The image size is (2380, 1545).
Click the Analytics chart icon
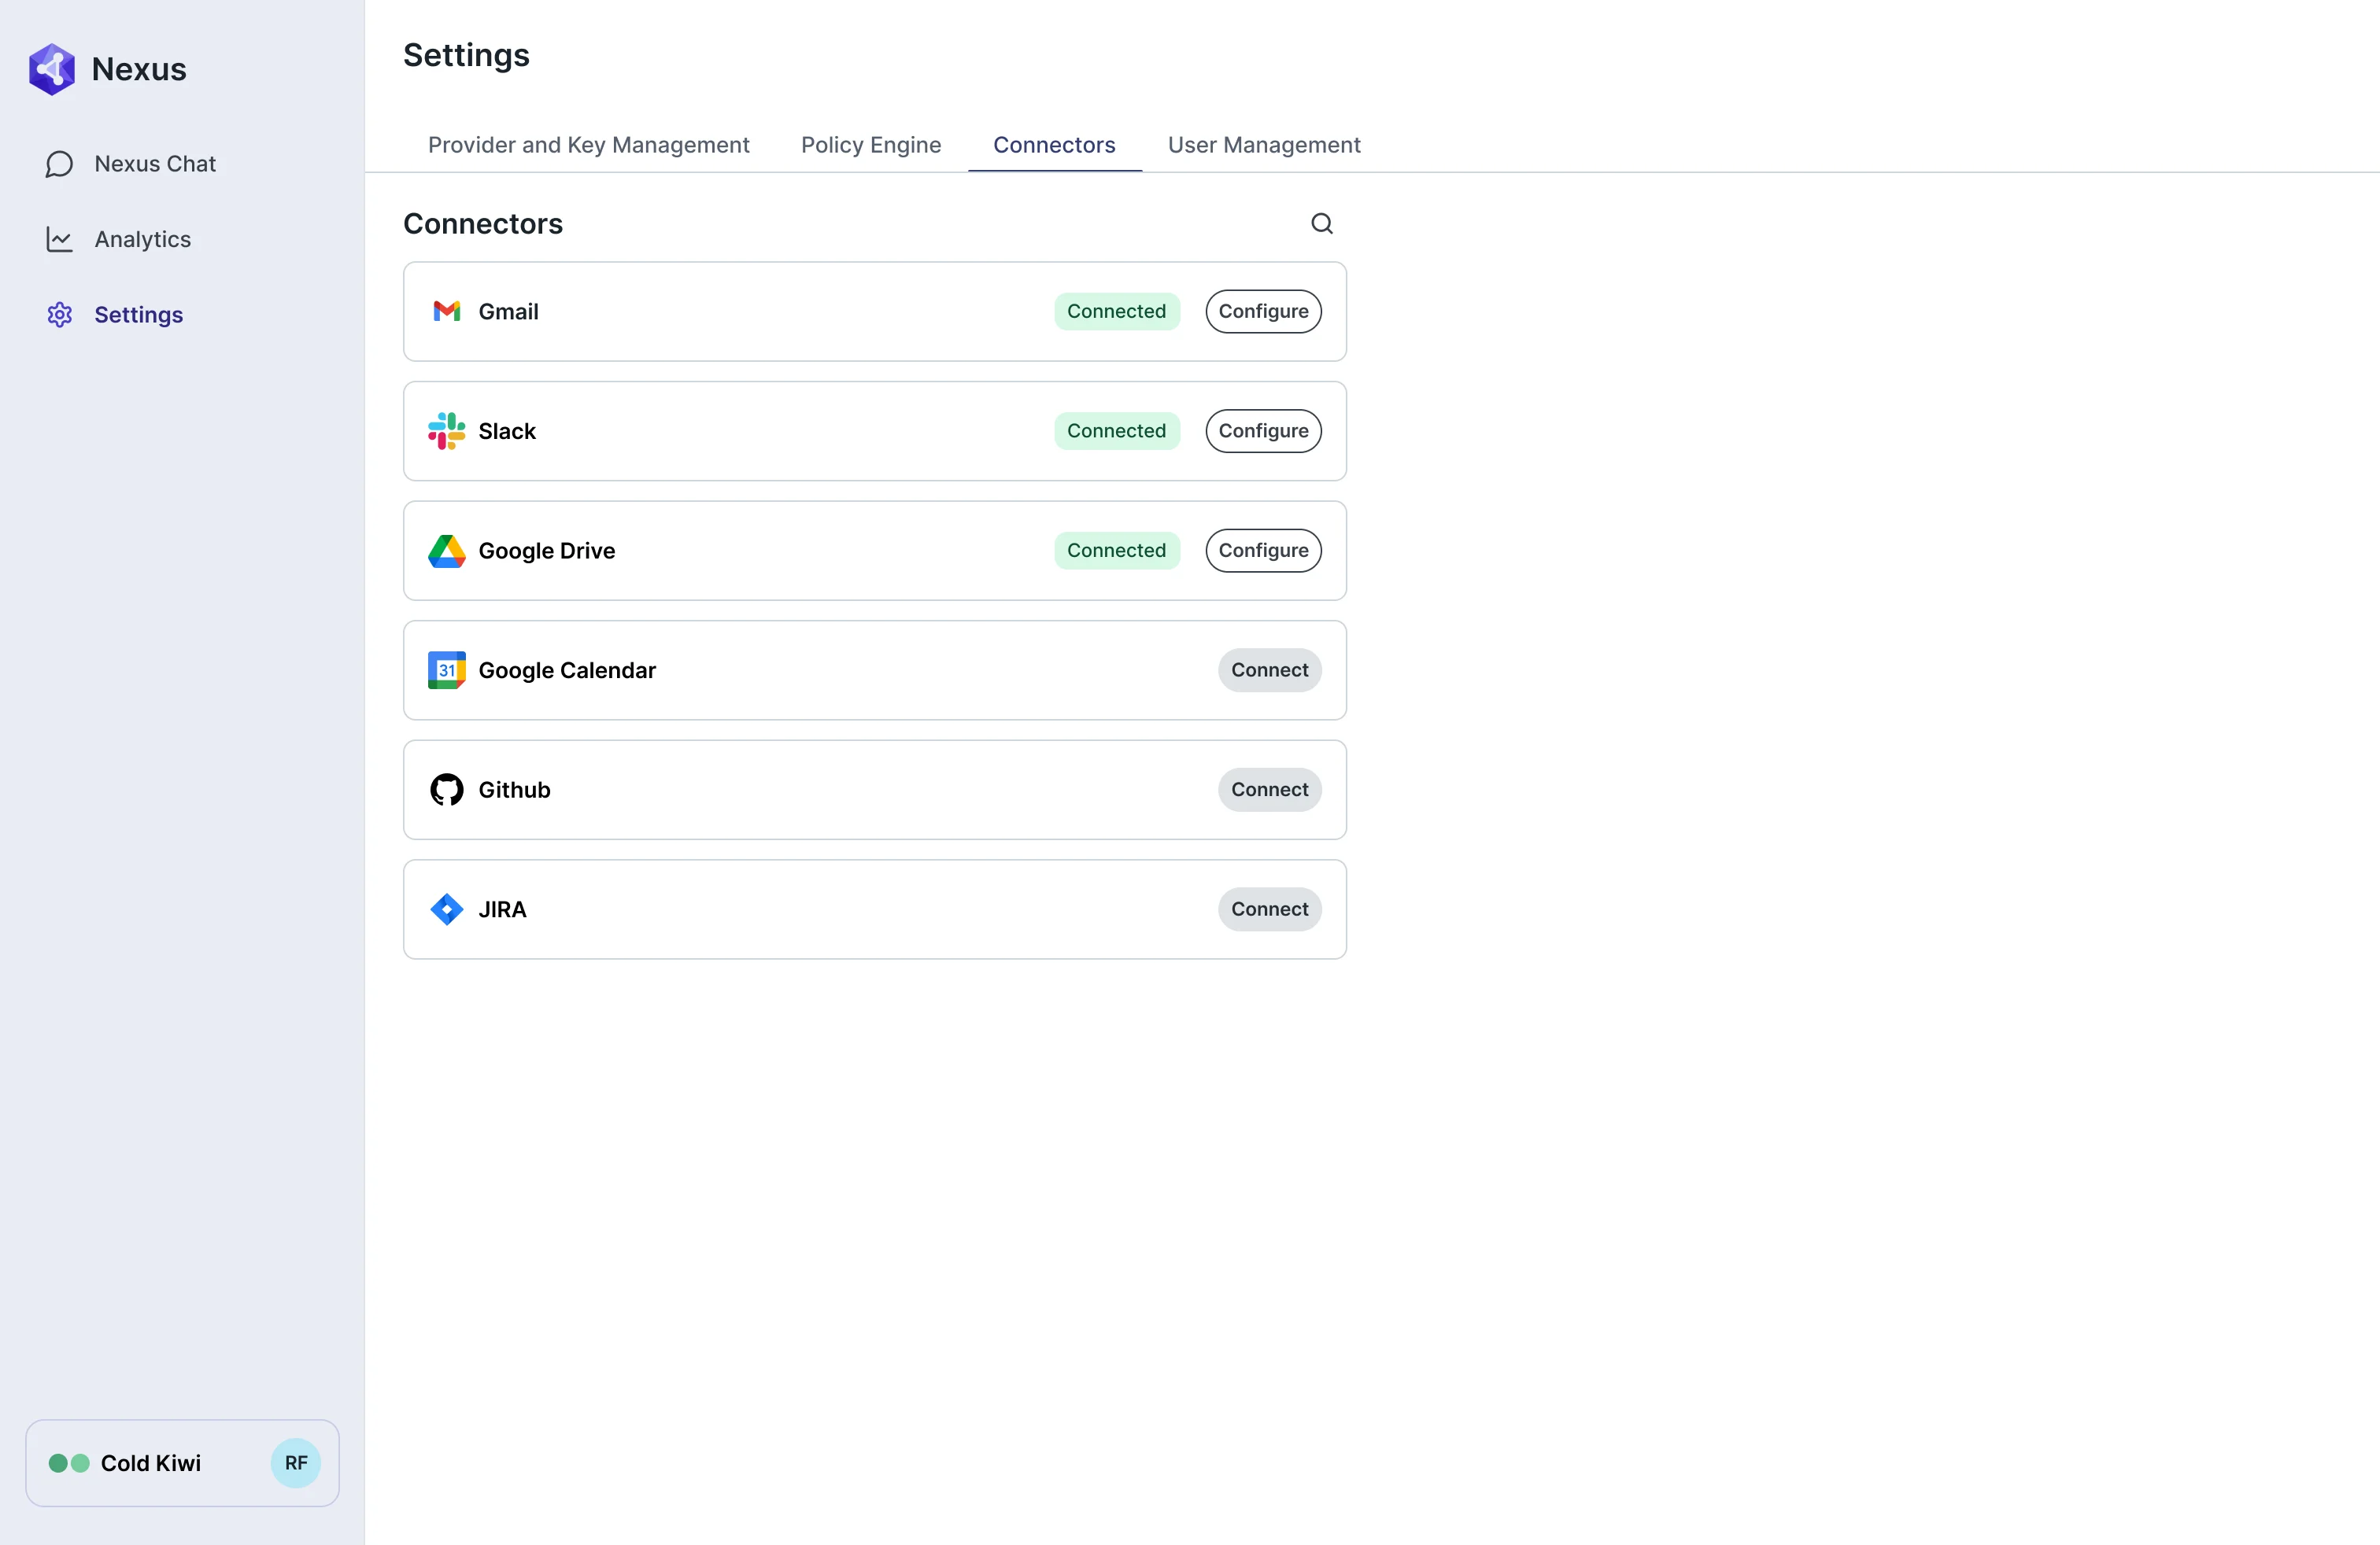(59, 239)
